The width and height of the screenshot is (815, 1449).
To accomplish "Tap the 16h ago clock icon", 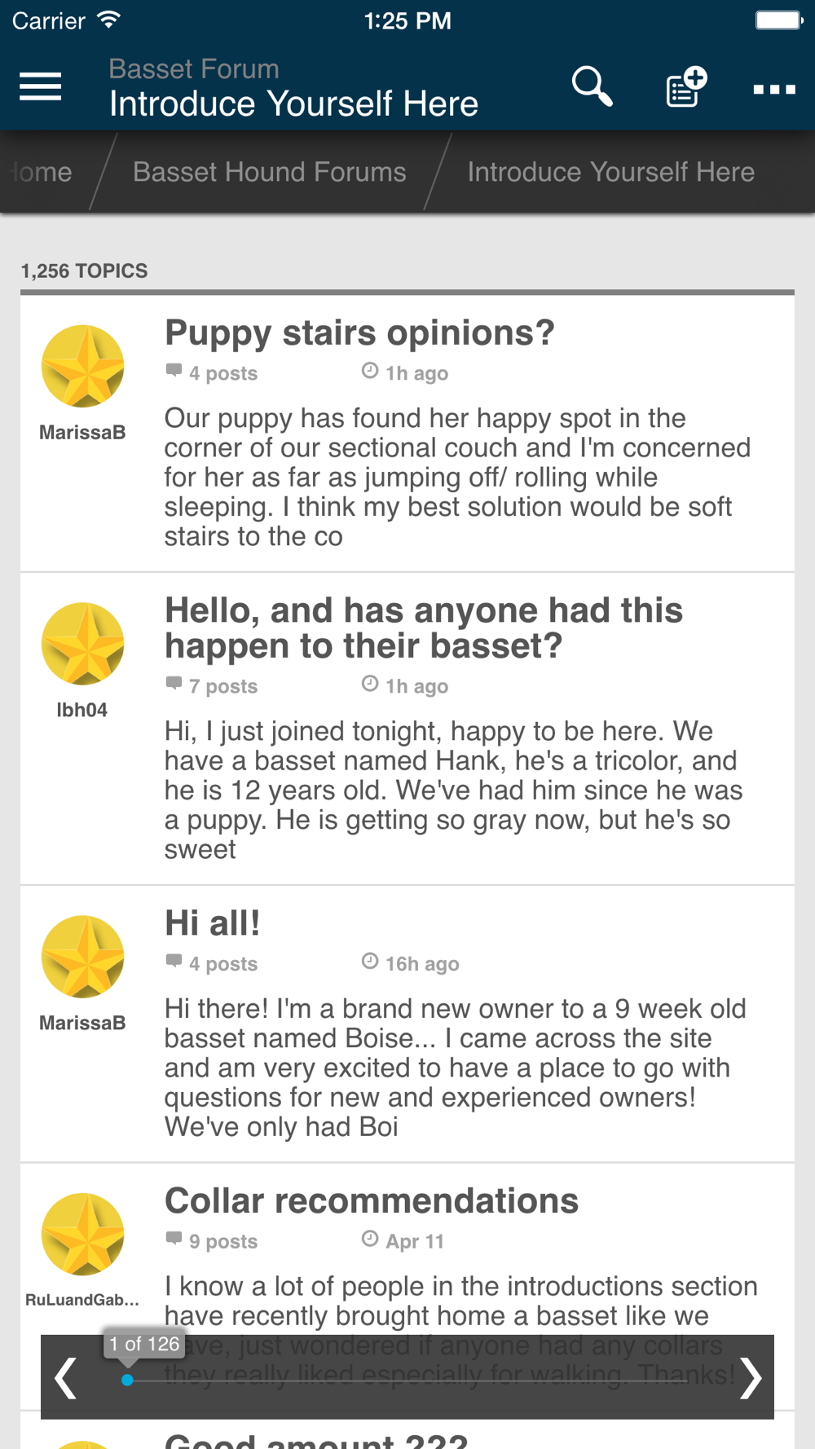I will click(x=370, y=961).
